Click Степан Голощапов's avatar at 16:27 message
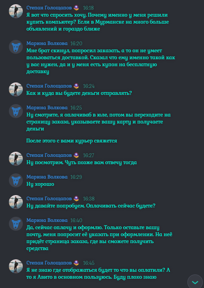The width and height of the screenshot is (204, 288). pos(16,158)
